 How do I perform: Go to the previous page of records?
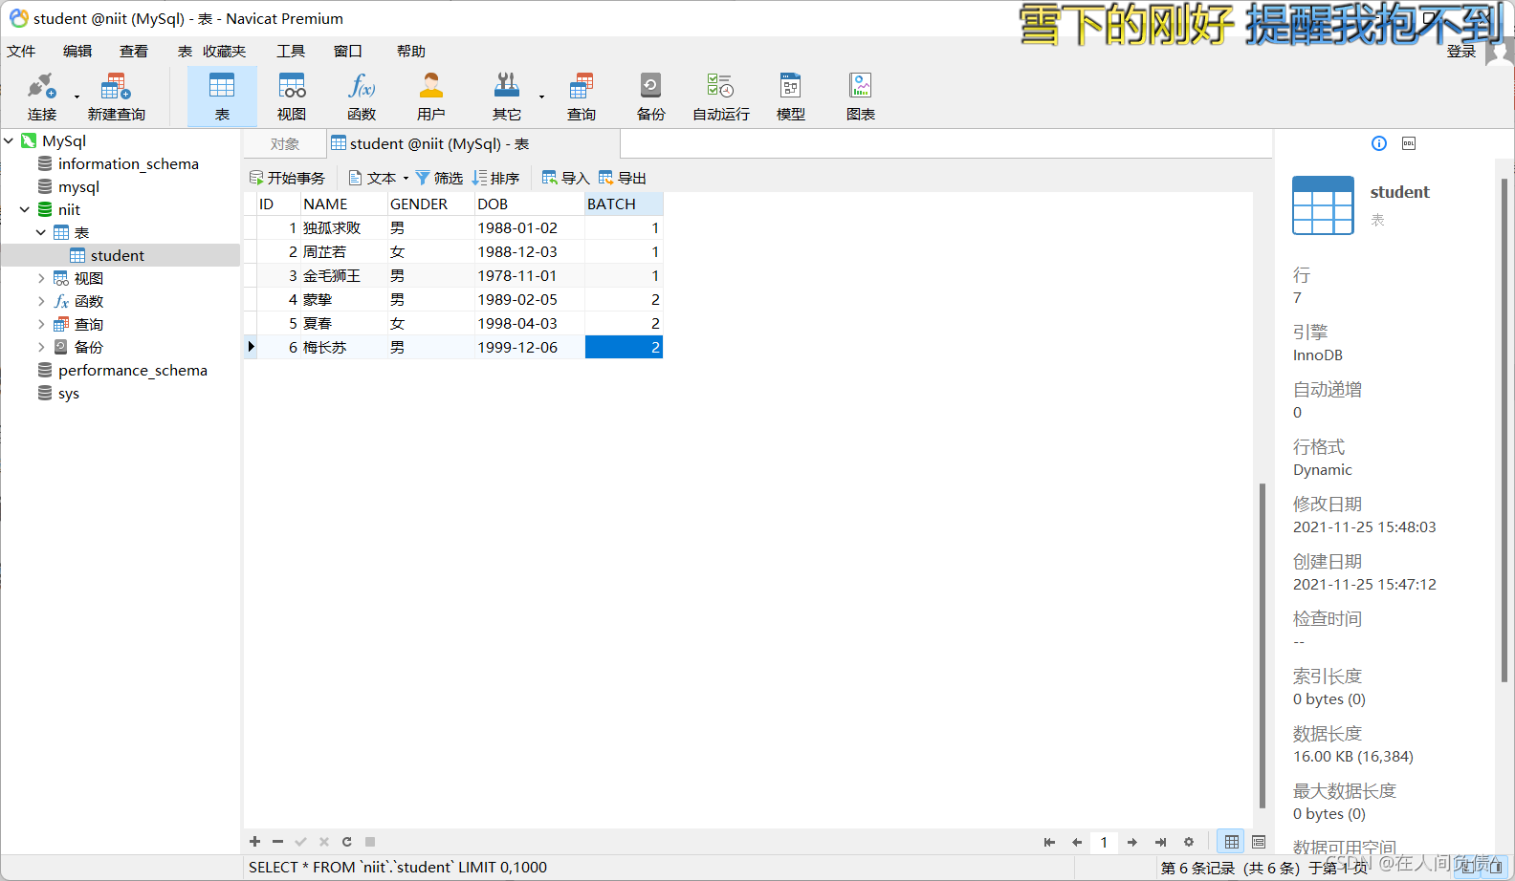click(x=1077, y=842)
